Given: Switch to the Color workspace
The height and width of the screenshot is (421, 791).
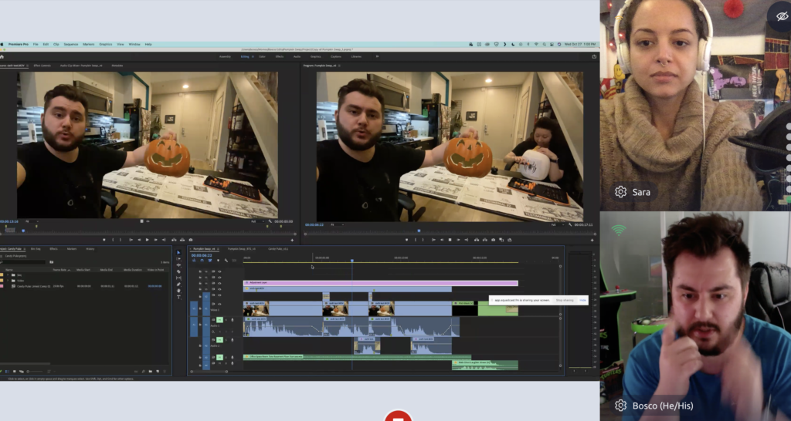Looking at the screenshot, I should (x=262, y=56).
